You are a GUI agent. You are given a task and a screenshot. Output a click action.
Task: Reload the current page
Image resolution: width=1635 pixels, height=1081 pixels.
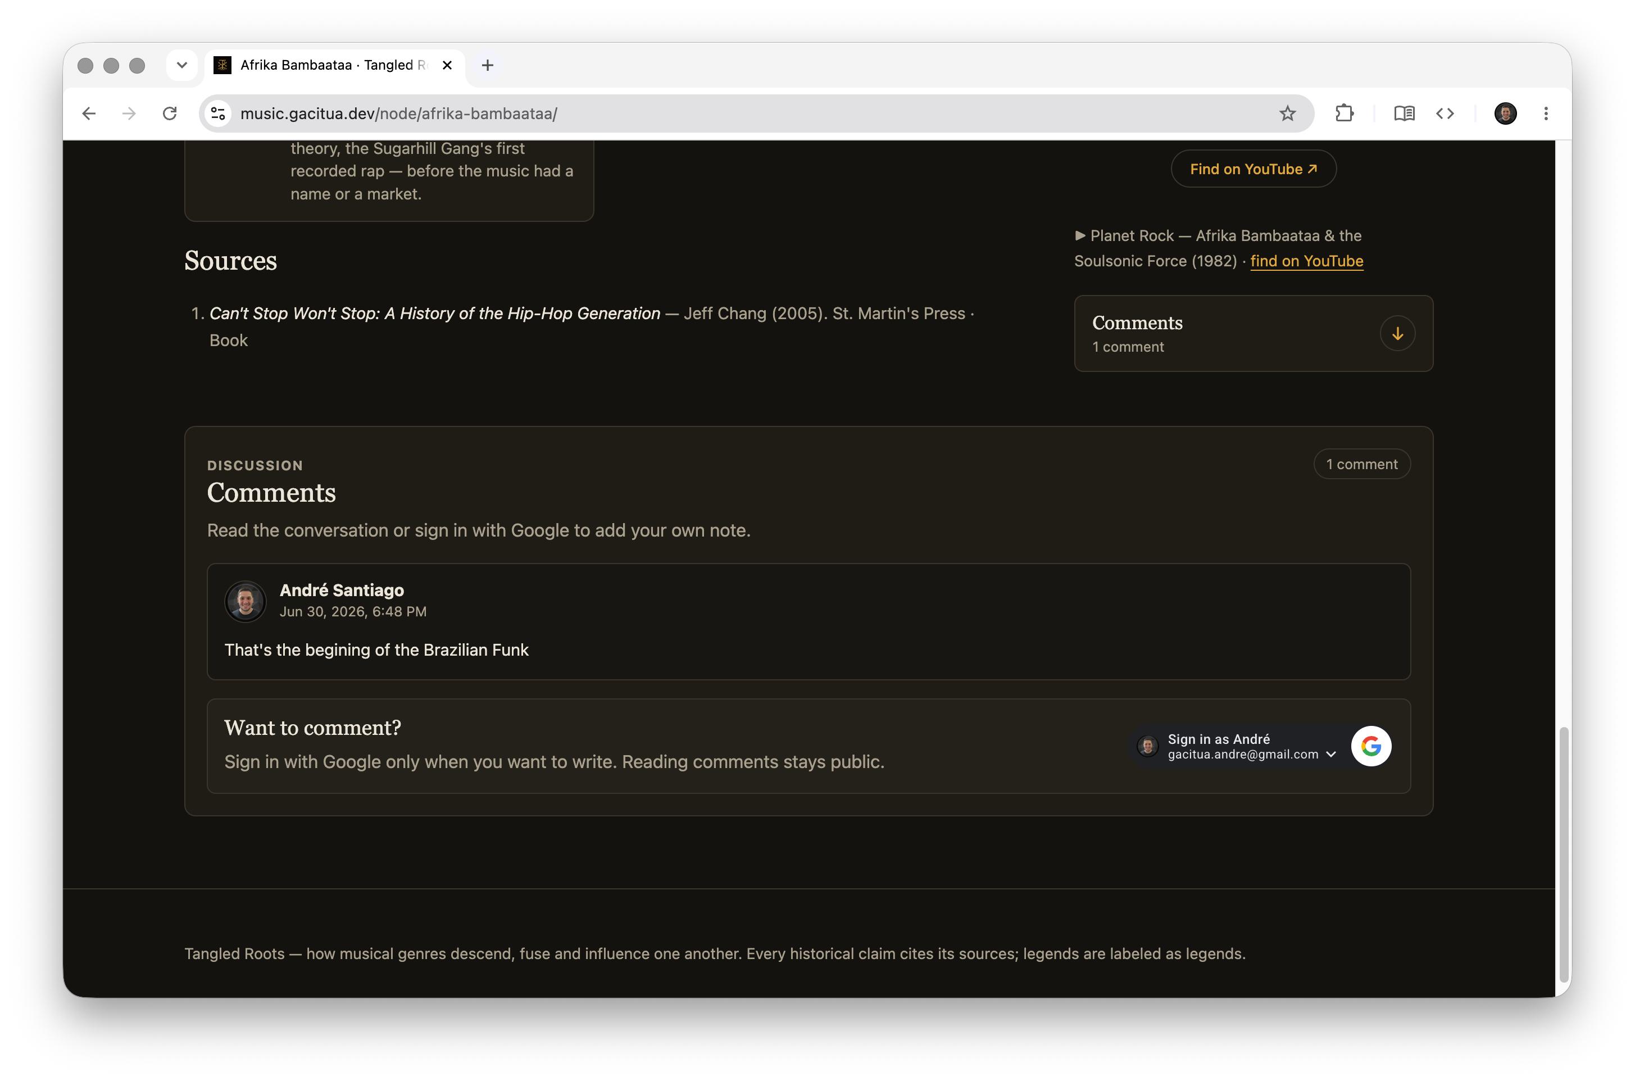(x=170, y=113)
